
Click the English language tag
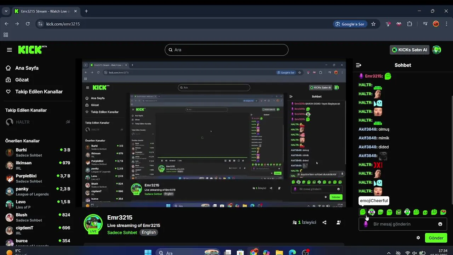click(149, 232)
